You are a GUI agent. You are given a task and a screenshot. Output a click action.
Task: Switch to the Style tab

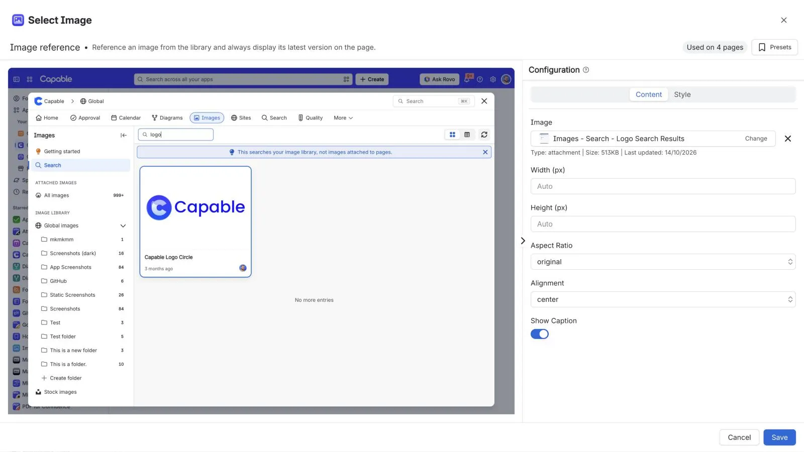click(682, 94)
